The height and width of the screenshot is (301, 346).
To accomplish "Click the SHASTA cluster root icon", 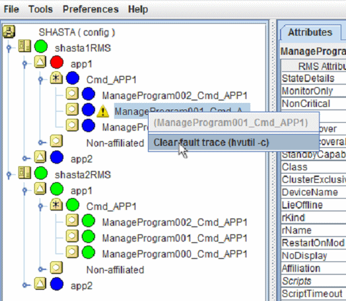I will pos(9,32).
